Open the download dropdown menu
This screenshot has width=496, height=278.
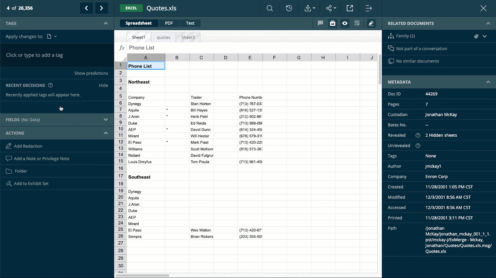point(310,8)
